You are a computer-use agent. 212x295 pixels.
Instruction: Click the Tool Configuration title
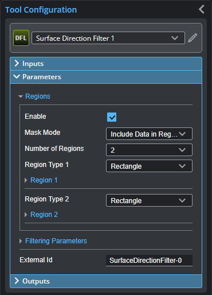(41, 10)
